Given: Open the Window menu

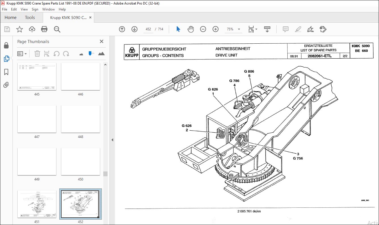Looking at the screenshot, I should tap(49, 9).
